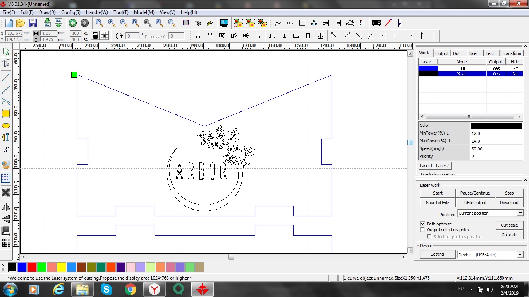The image size is (529, 297).
Task: Pick the bright green swatch in the palette
Action: point(42,267)
